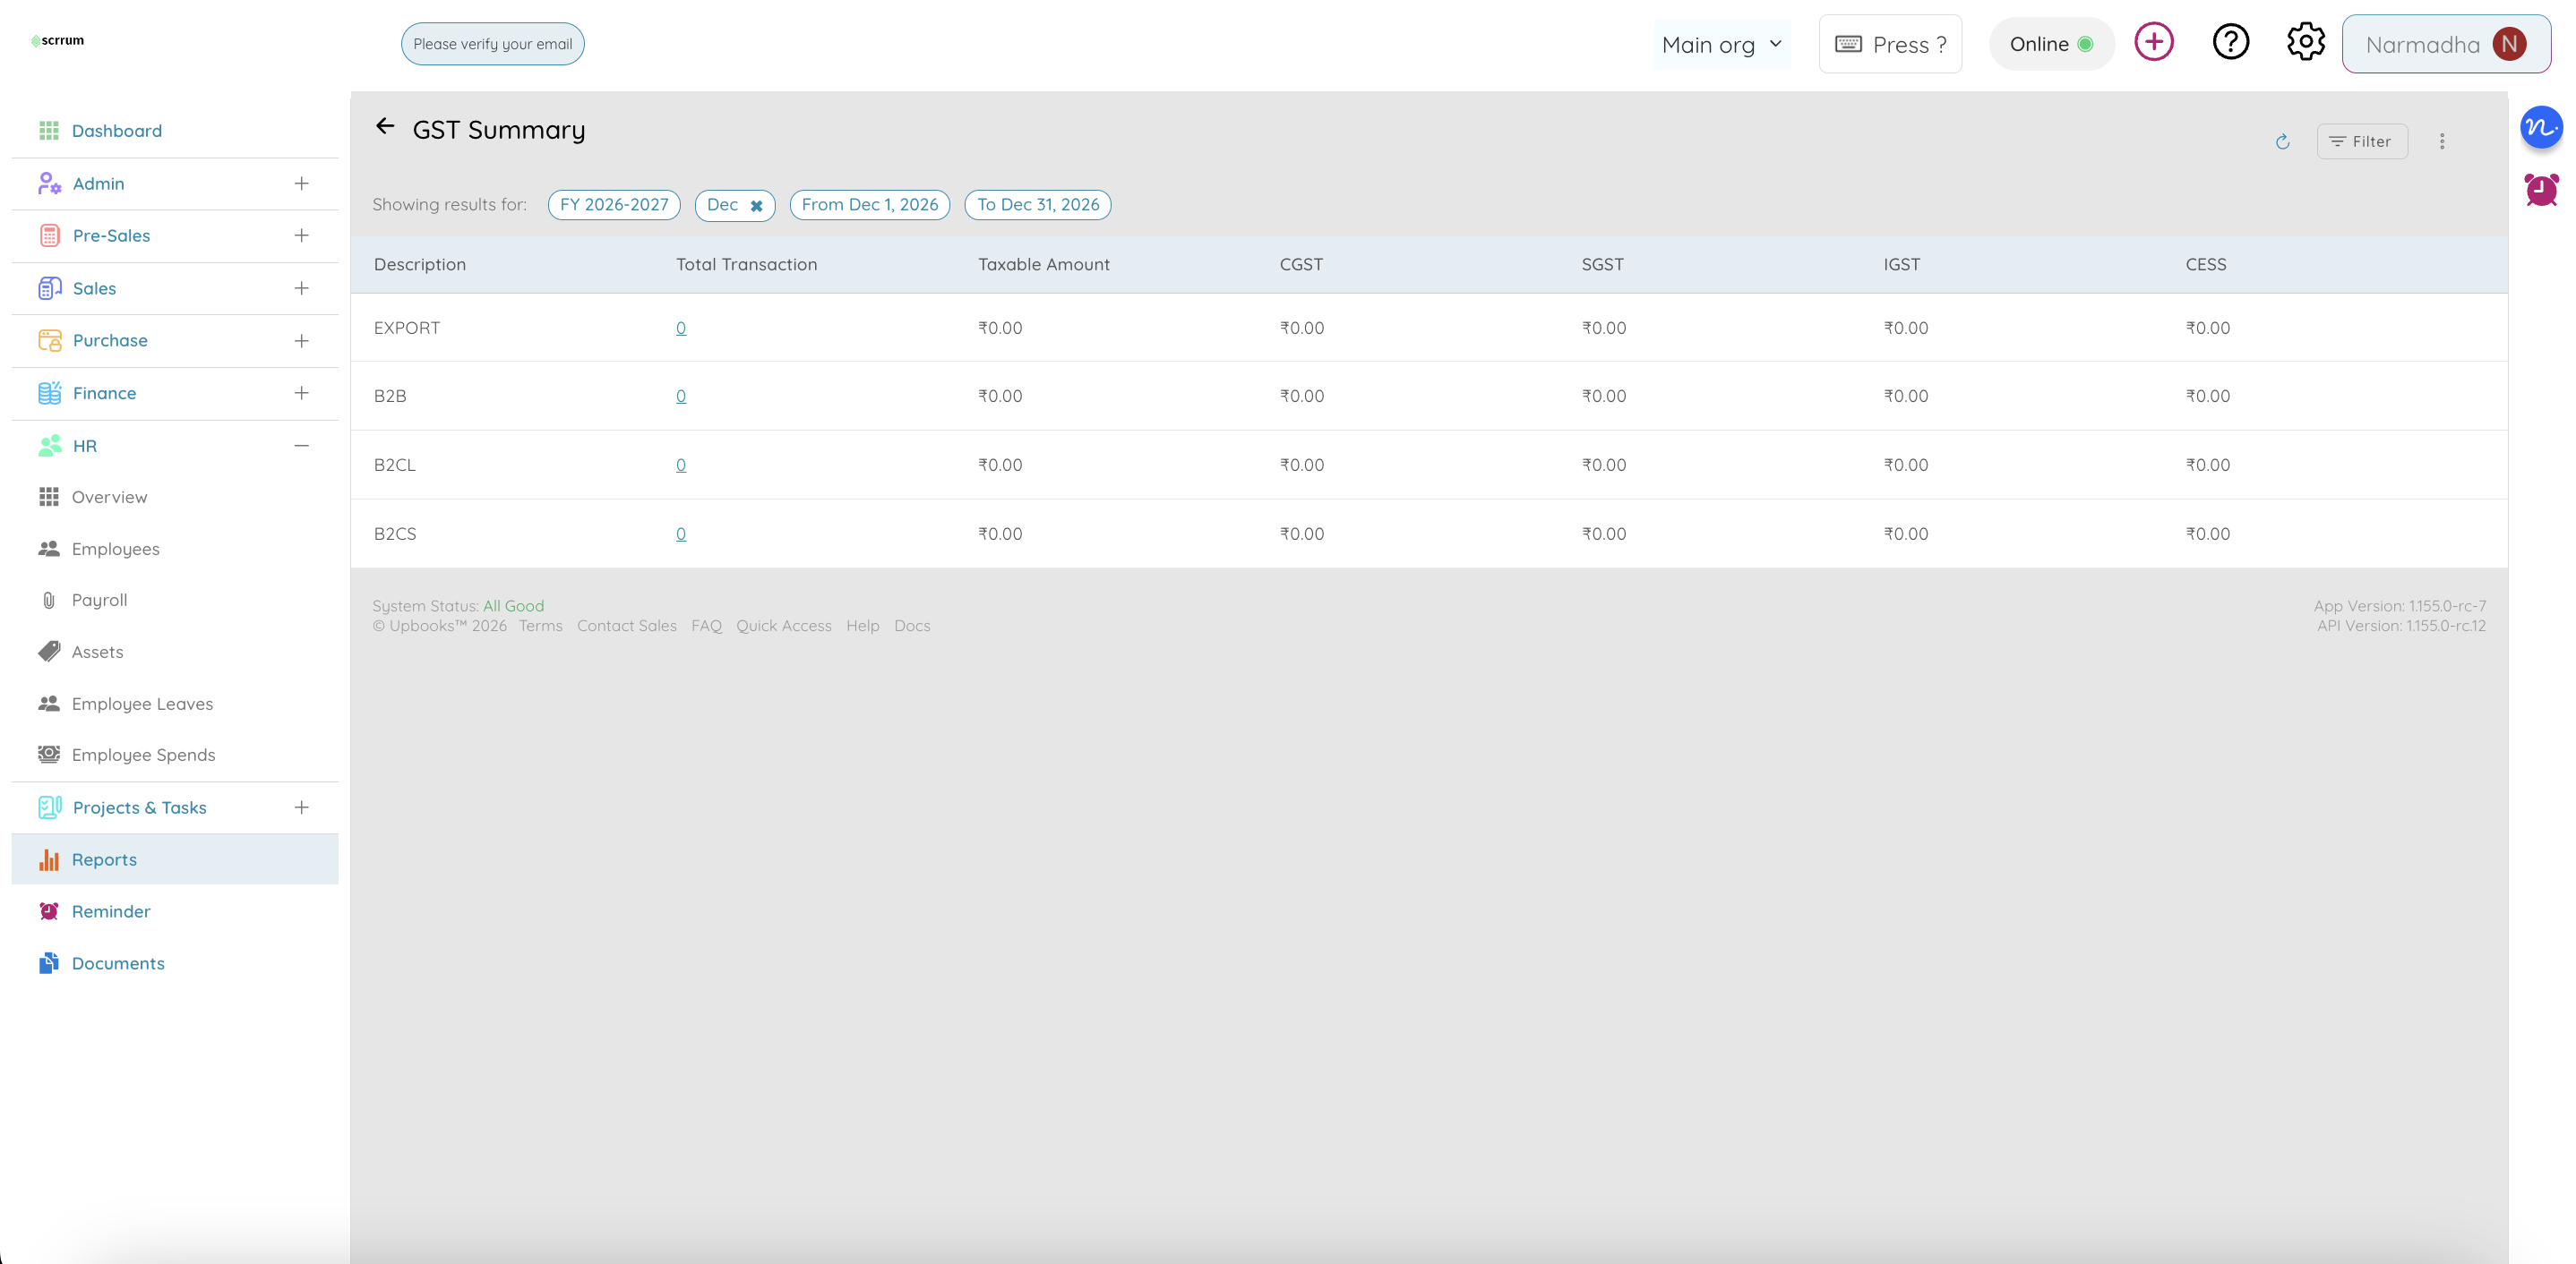Open the three-dot more options menu
Screen dimensions: 2576x1264
(2441, 142)
